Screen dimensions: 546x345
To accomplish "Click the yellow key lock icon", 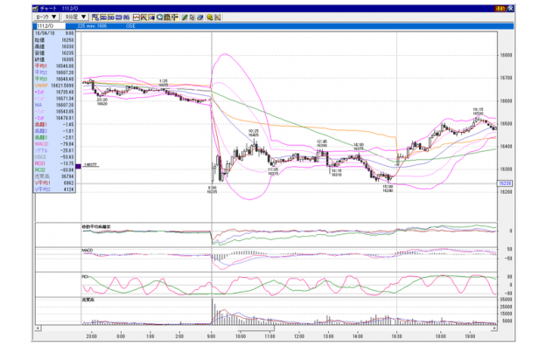I will (x=210, y=17).
